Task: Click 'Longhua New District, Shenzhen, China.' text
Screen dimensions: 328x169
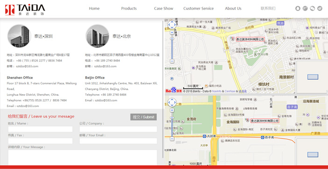Action: [33, 95]
